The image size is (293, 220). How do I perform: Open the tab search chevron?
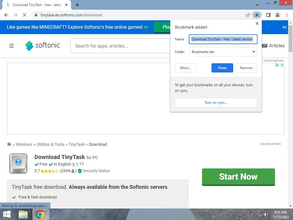click(257, 5)
